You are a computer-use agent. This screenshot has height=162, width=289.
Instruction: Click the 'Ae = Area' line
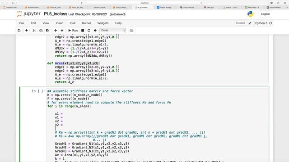[81, 155]
